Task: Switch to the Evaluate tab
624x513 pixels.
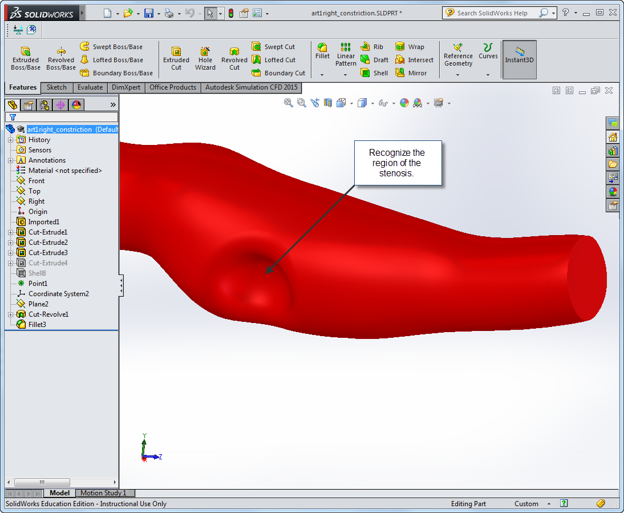Action: tap(90, 87)
